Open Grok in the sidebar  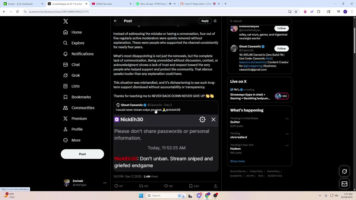point(71,75)
